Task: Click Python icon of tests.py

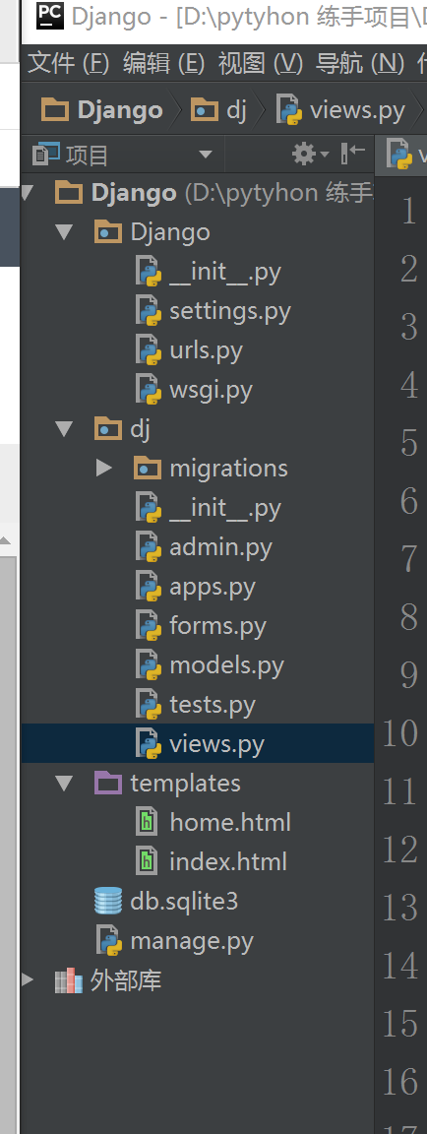Action: (149, 705)
